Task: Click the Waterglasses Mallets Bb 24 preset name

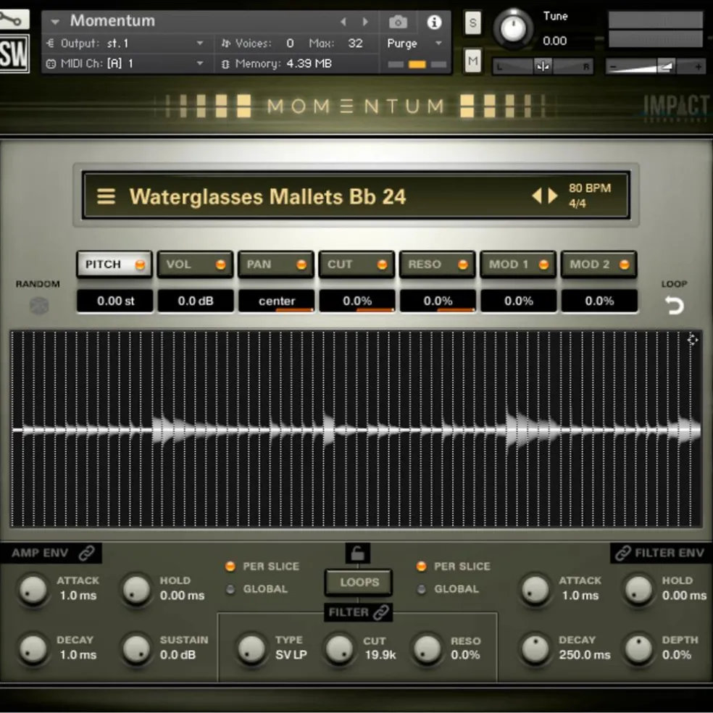Action: [267, 197]
